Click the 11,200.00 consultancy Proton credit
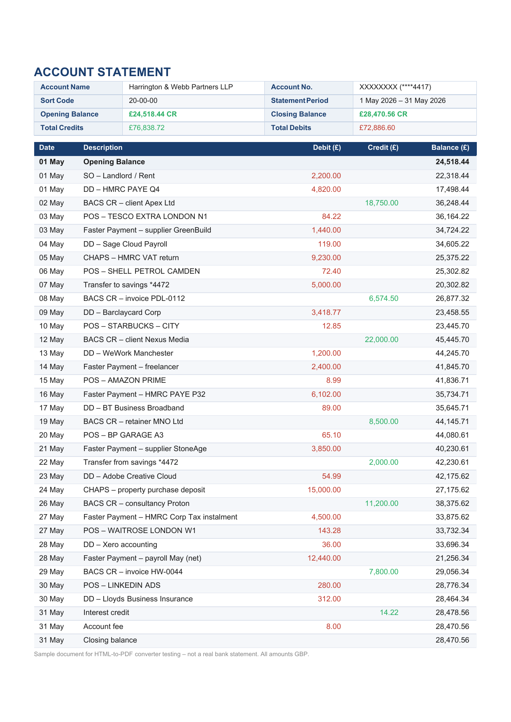 pos(382,503)
